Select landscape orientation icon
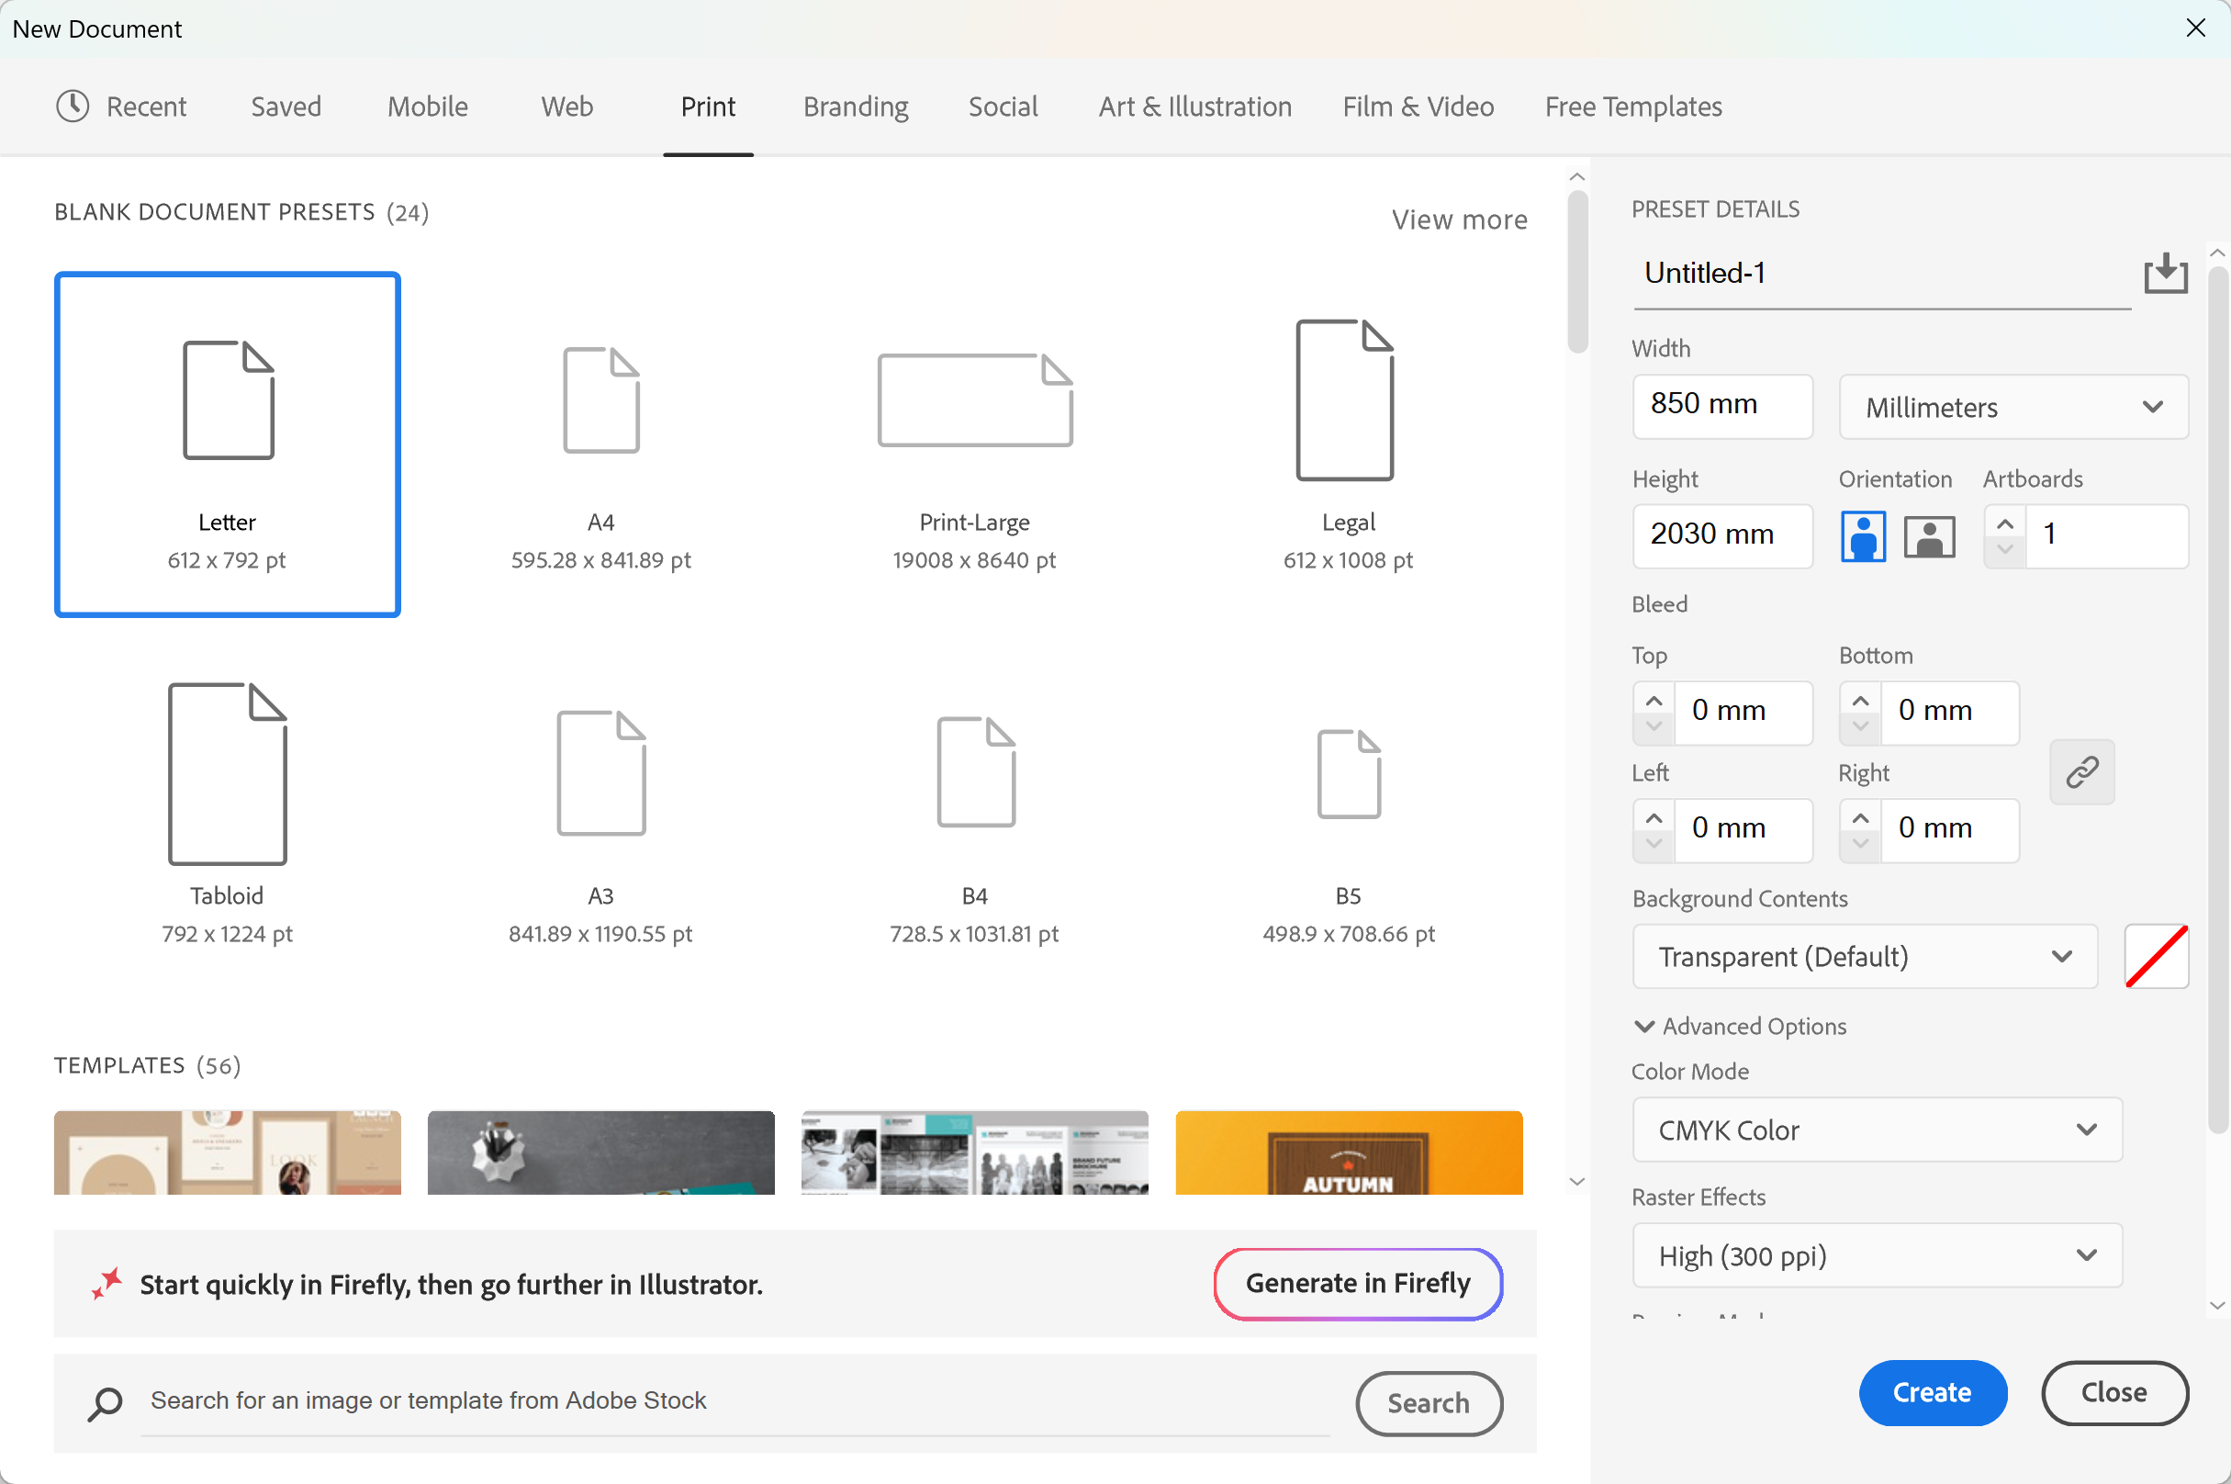Image resolution: width=2231 pixels, height=1484 pixels. click(1929, 536)
